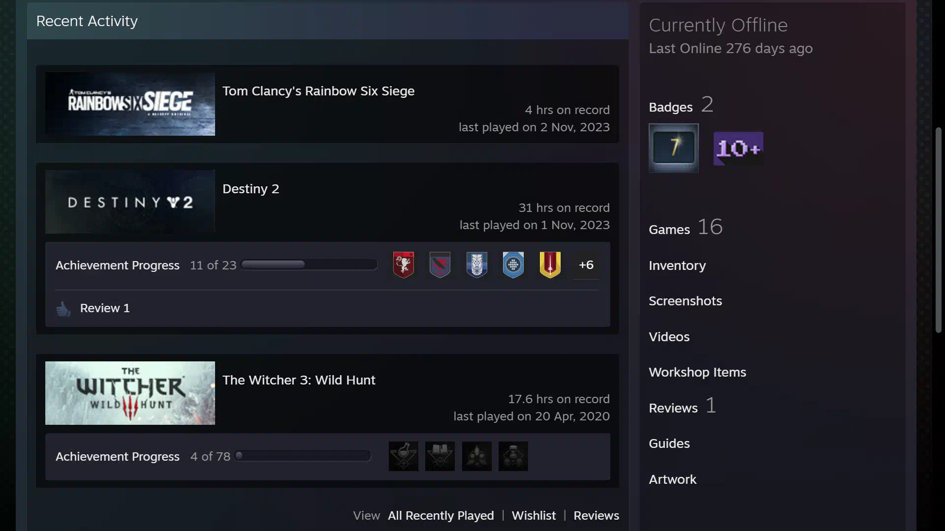Open the Games 16 list
Viewport: 945px width, 531px height.
(686, 228)
